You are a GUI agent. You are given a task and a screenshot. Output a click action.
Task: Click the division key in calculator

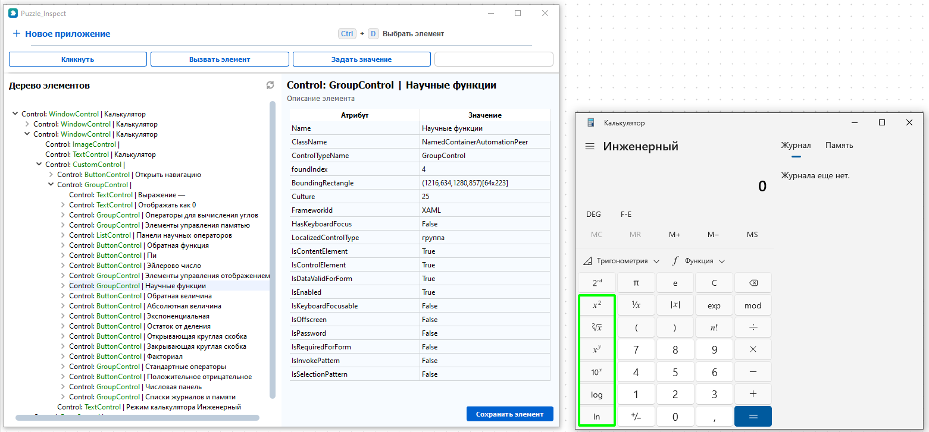coord(753,327)
